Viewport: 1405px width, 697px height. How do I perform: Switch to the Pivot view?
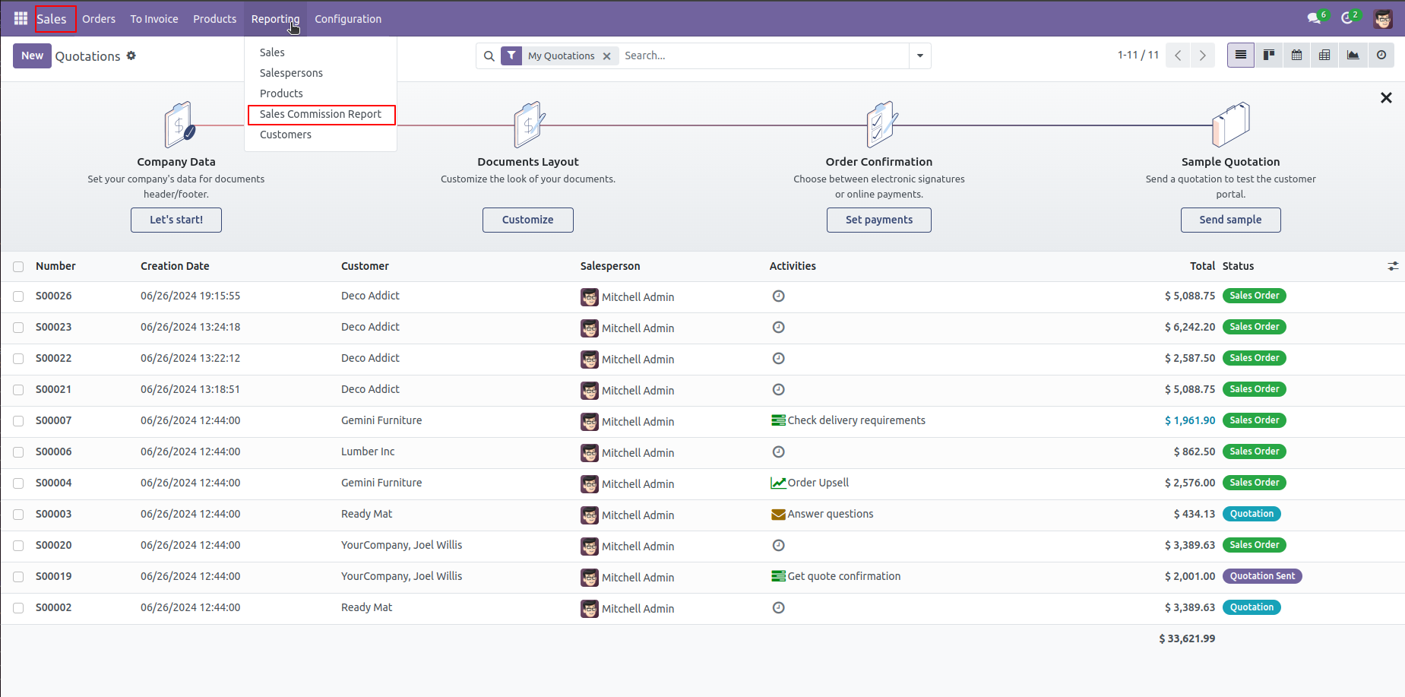[1324, 55]
